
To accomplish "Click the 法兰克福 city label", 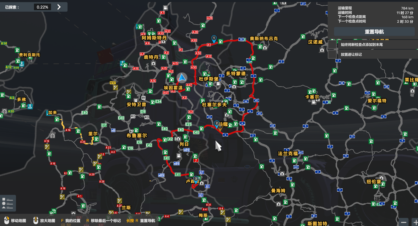I will click(288, 153).
